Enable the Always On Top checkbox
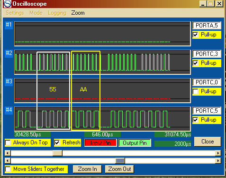This screenshot has height=178, width=226. click(x=8, y=142)
